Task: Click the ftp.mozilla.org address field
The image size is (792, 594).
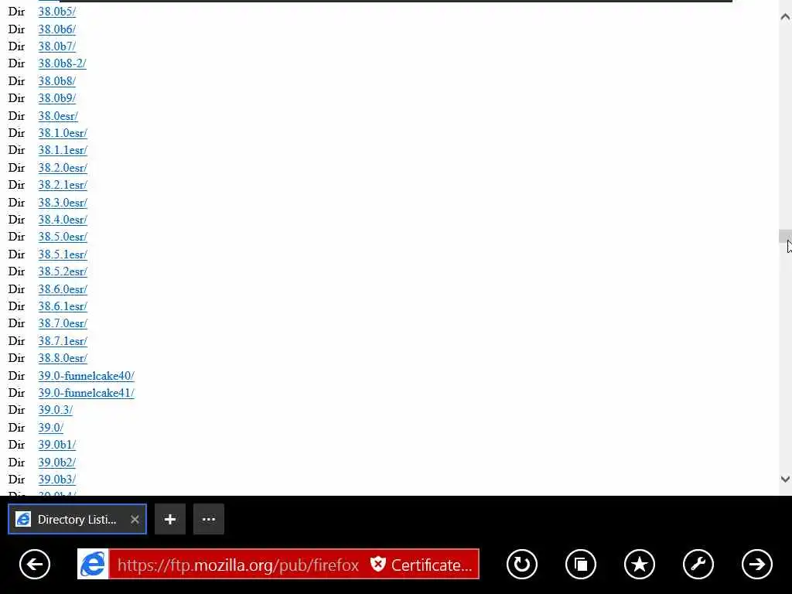Action: coord(238,565)
